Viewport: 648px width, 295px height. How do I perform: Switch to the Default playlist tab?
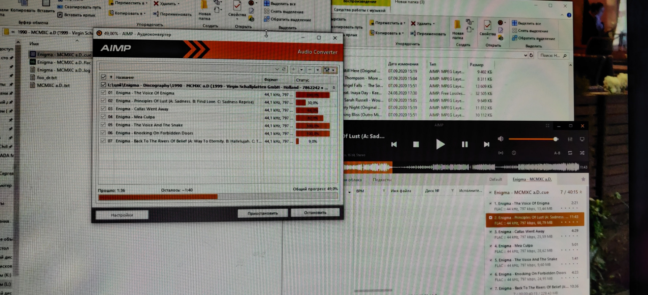(495, 179)
